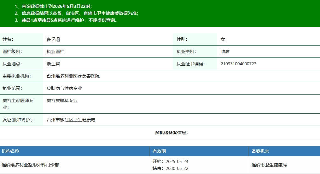
Task: Click the 性别 label
Action: coord(182,40)
